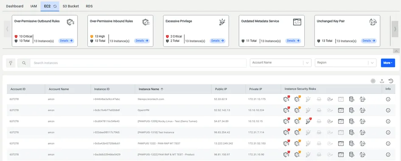
Task: Click key pair risk icon in OpenVPN row
Action: pyautogui.click(x=362, y=110)
